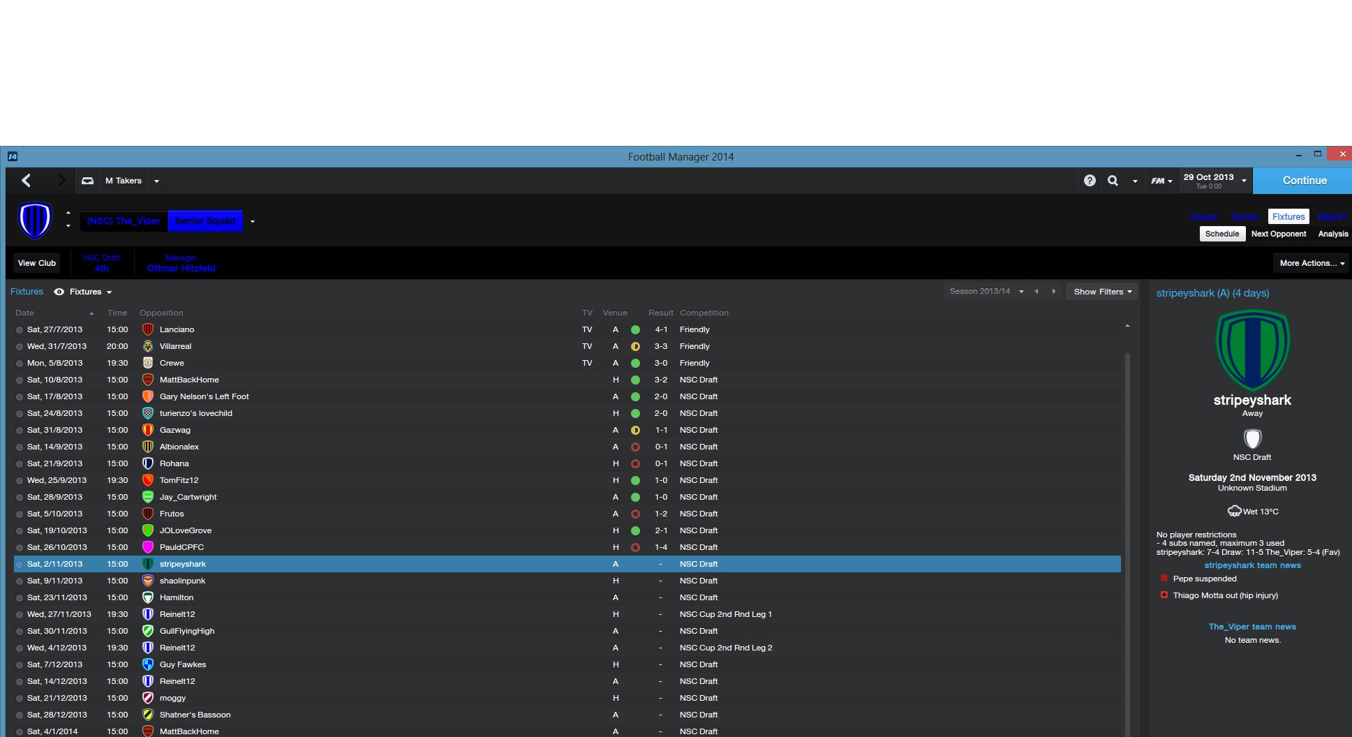Click the moggy club badge
Image resolution: width=1352 pixels, height=737 pixels.
pyautogui.click(x=148, y=698)
